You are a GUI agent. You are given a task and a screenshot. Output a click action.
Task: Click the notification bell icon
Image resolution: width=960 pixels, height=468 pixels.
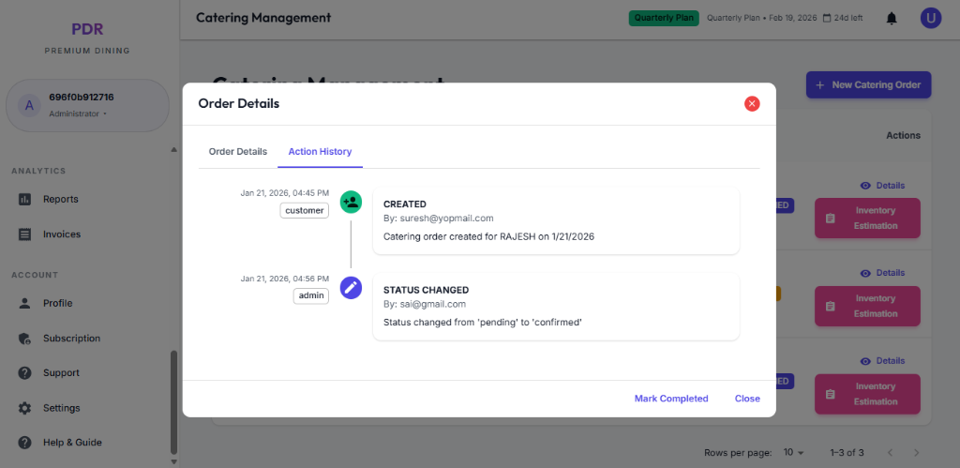coord(892,18)
